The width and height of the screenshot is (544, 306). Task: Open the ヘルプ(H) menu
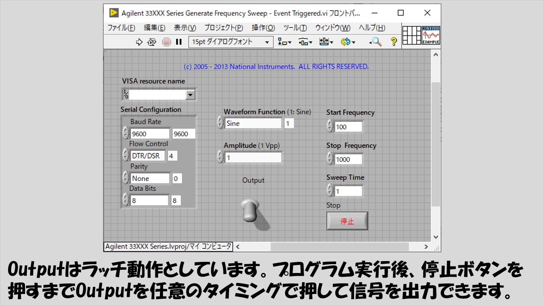tap(372, 28)
